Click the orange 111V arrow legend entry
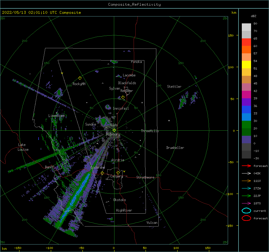This screenshot has width=269, height=252. [246, 181]
